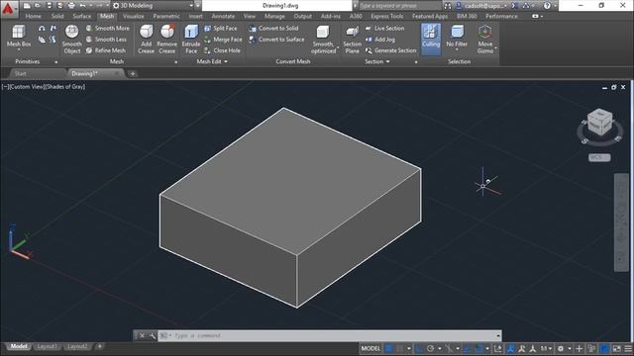Use the Close Hole tool
Image resolution: width=634 pixels, height=356 pixels.
[x=222, y=50]
